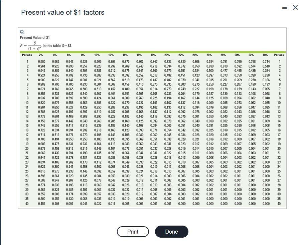Click the Print button
Screen dimensions: 301x245
click(133, 232)
